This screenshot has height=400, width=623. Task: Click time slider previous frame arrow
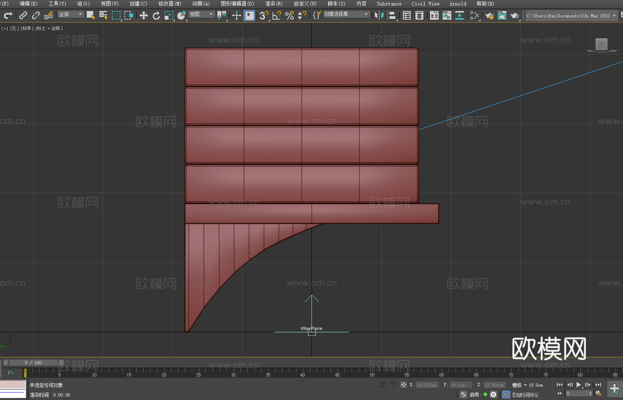(x=6, y=363)
